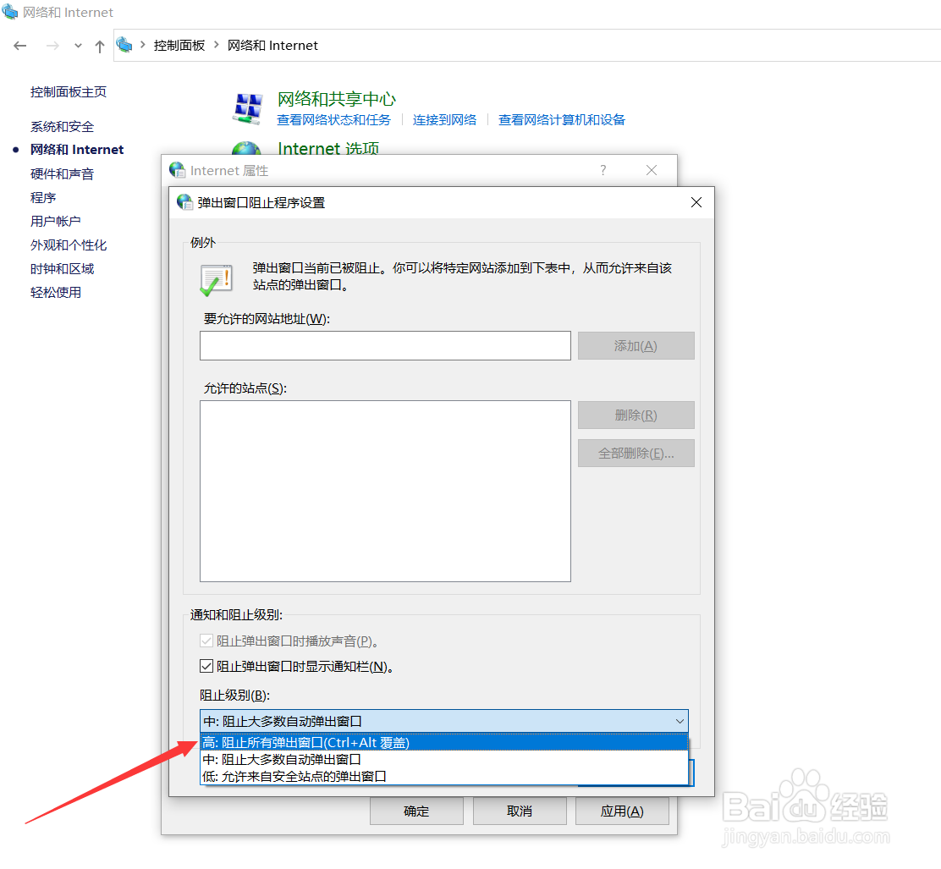This screenshot has height=869, width=941.
Task: Go back with the left arrow
Action: pos(19,46)
